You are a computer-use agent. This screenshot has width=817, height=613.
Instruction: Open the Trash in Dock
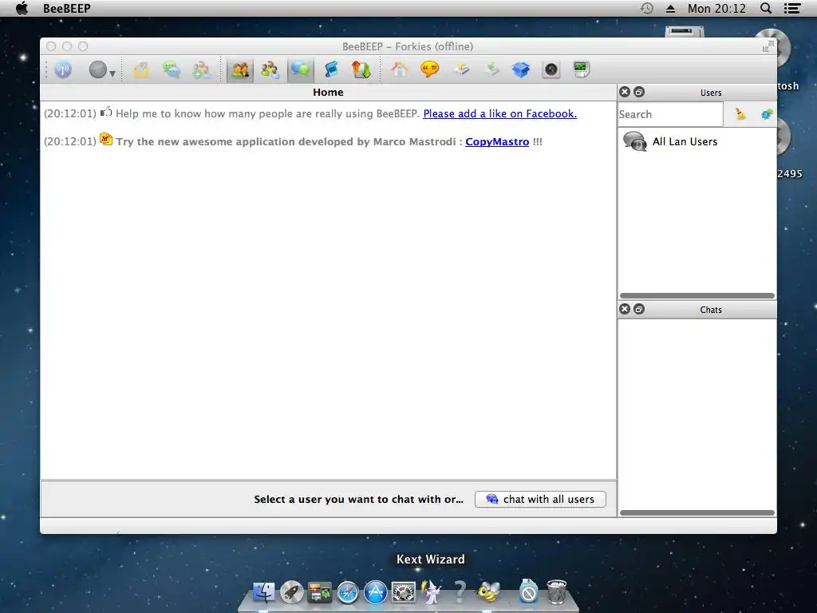pyautogui.click(x=556, y=592)
